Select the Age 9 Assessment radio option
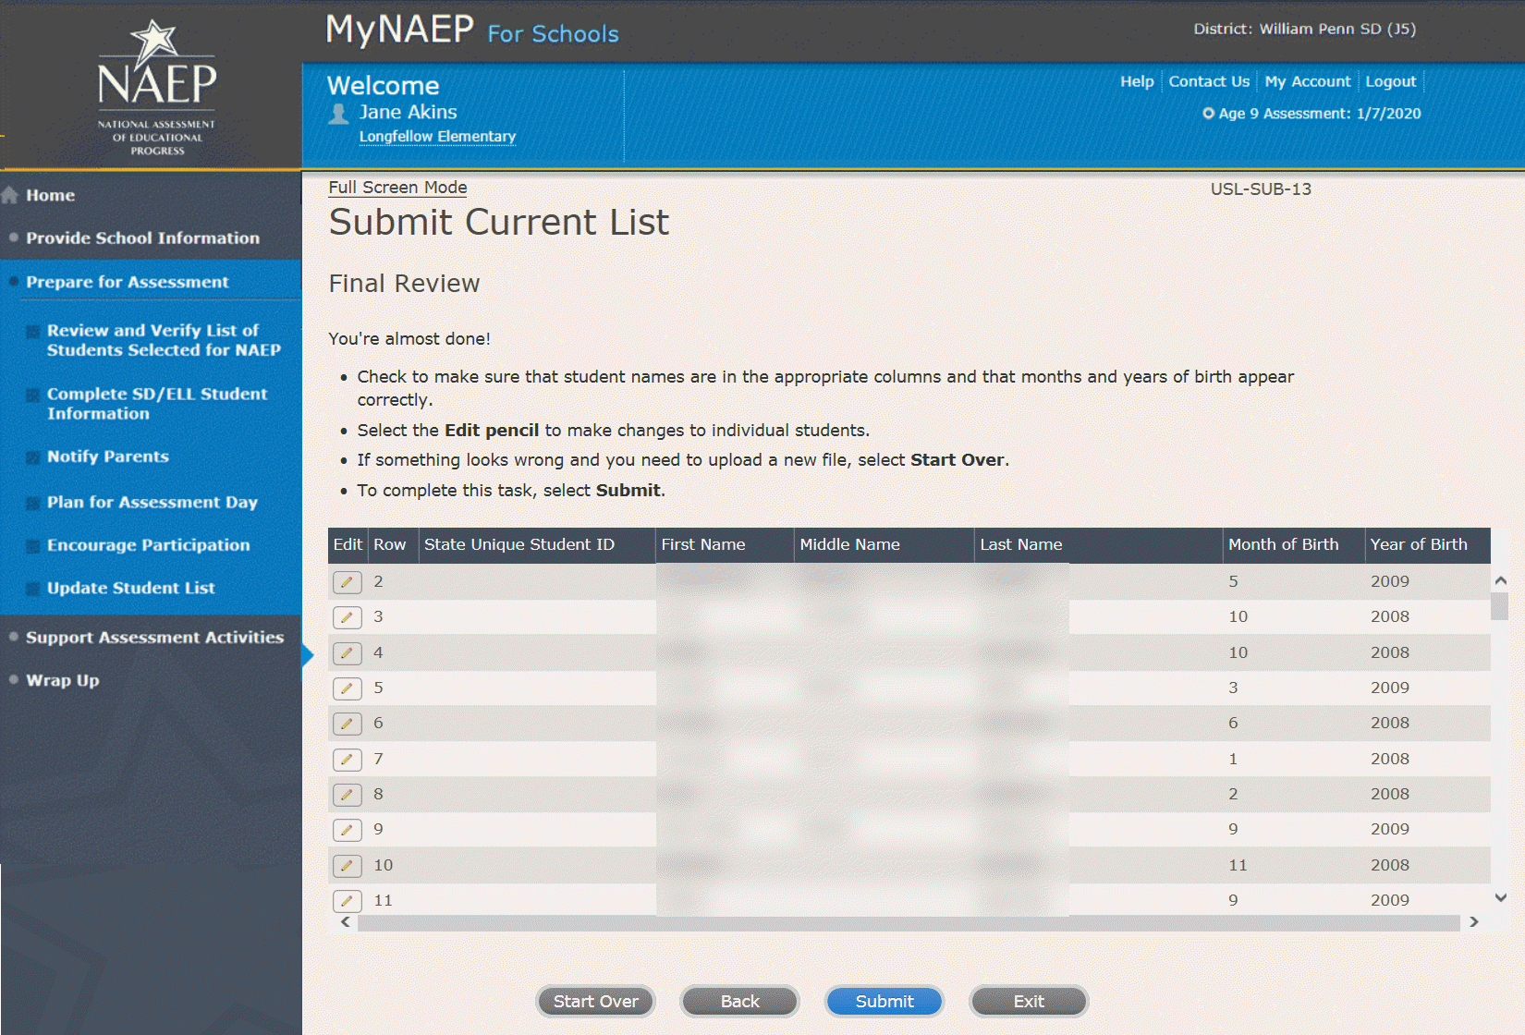 [1208, 114]
